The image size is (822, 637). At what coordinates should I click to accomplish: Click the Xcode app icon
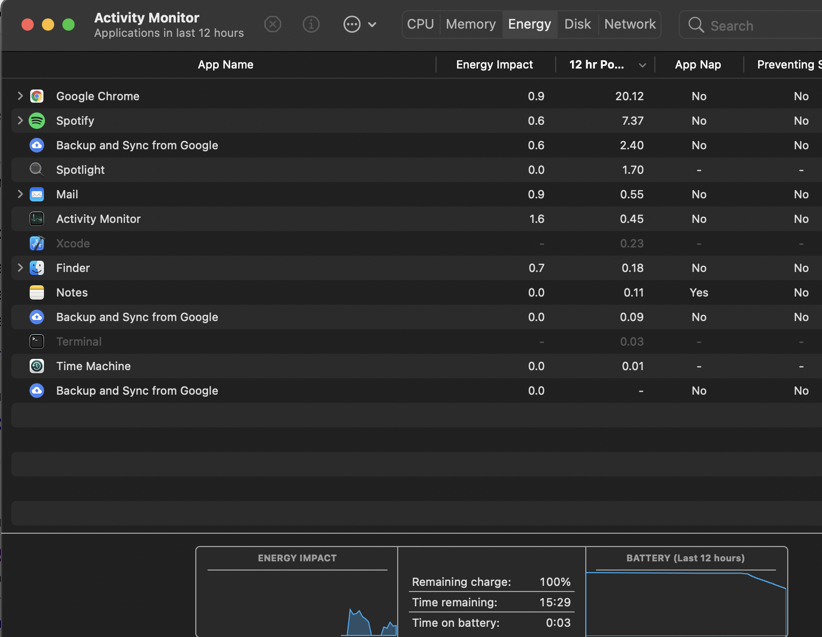(x=37, y=243)
